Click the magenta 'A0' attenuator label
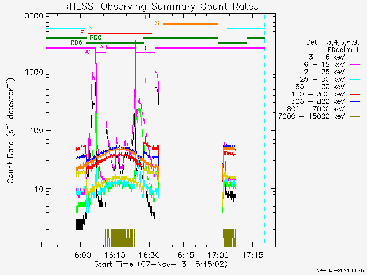 point(103,47)
